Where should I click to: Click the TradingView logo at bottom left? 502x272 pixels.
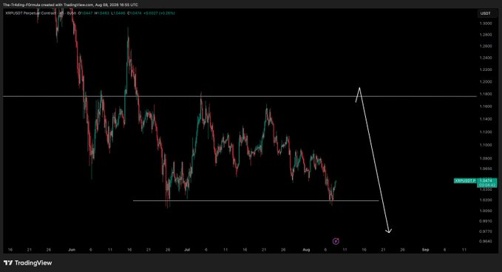(27, 262)
